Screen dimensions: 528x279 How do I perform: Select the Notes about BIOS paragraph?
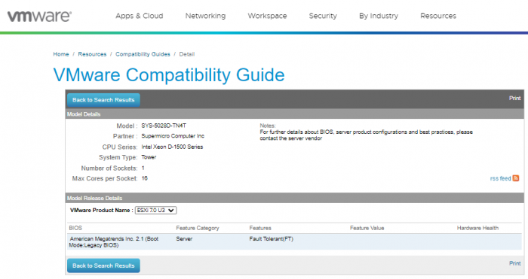click(x=366, y=135)
